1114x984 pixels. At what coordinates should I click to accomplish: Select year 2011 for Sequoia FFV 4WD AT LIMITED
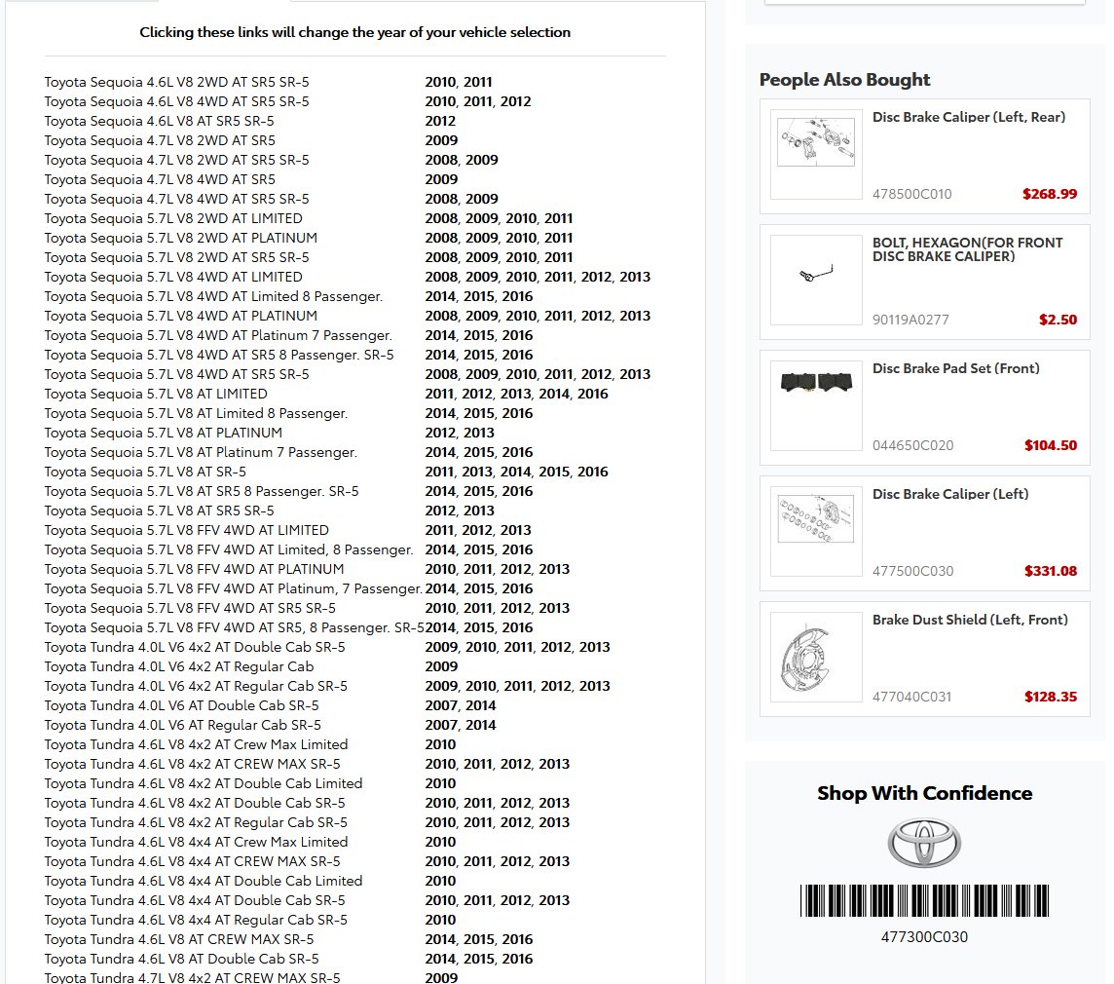pyautogui.click(x=439, y=530)
